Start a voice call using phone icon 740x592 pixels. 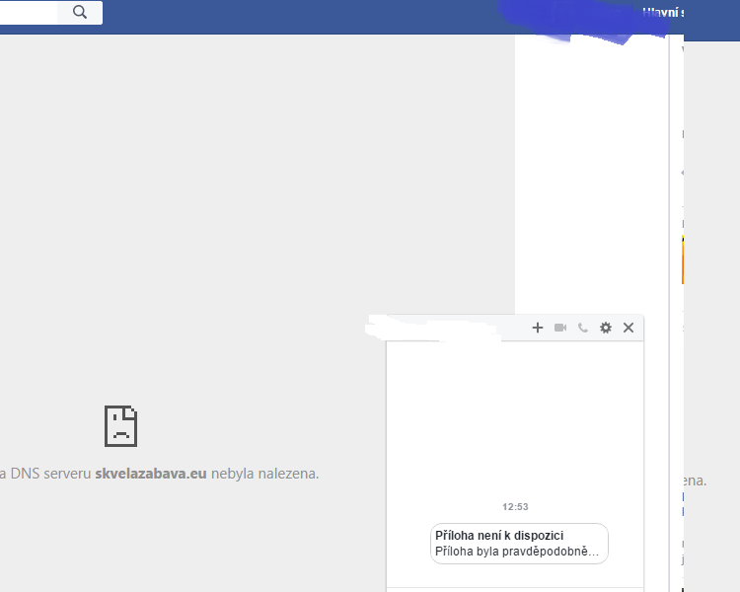tap(583, 328)
